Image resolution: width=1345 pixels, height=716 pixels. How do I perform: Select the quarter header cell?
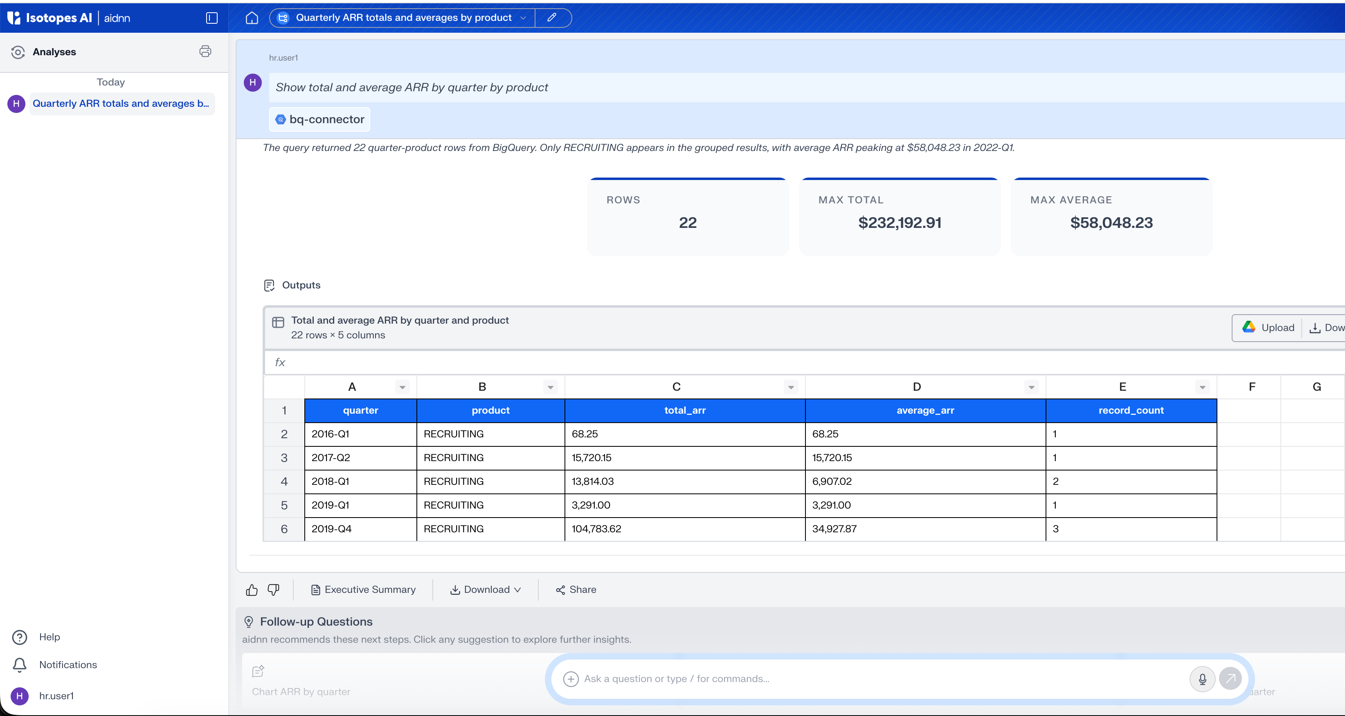tap(361, 410)
